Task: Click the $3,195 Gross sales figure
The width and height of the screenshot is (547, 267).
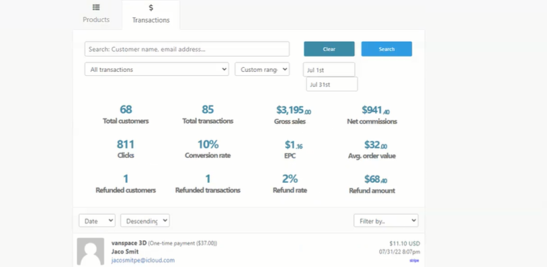Action: tap(294, 110)
